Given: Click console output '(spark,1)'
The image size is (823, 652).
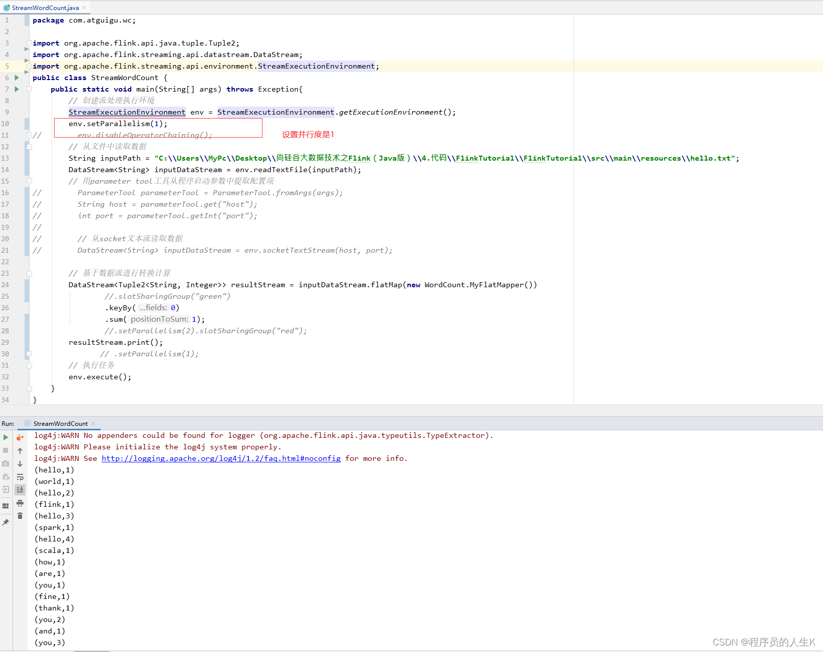Looking at the screenshot, I should pos(54,527).
